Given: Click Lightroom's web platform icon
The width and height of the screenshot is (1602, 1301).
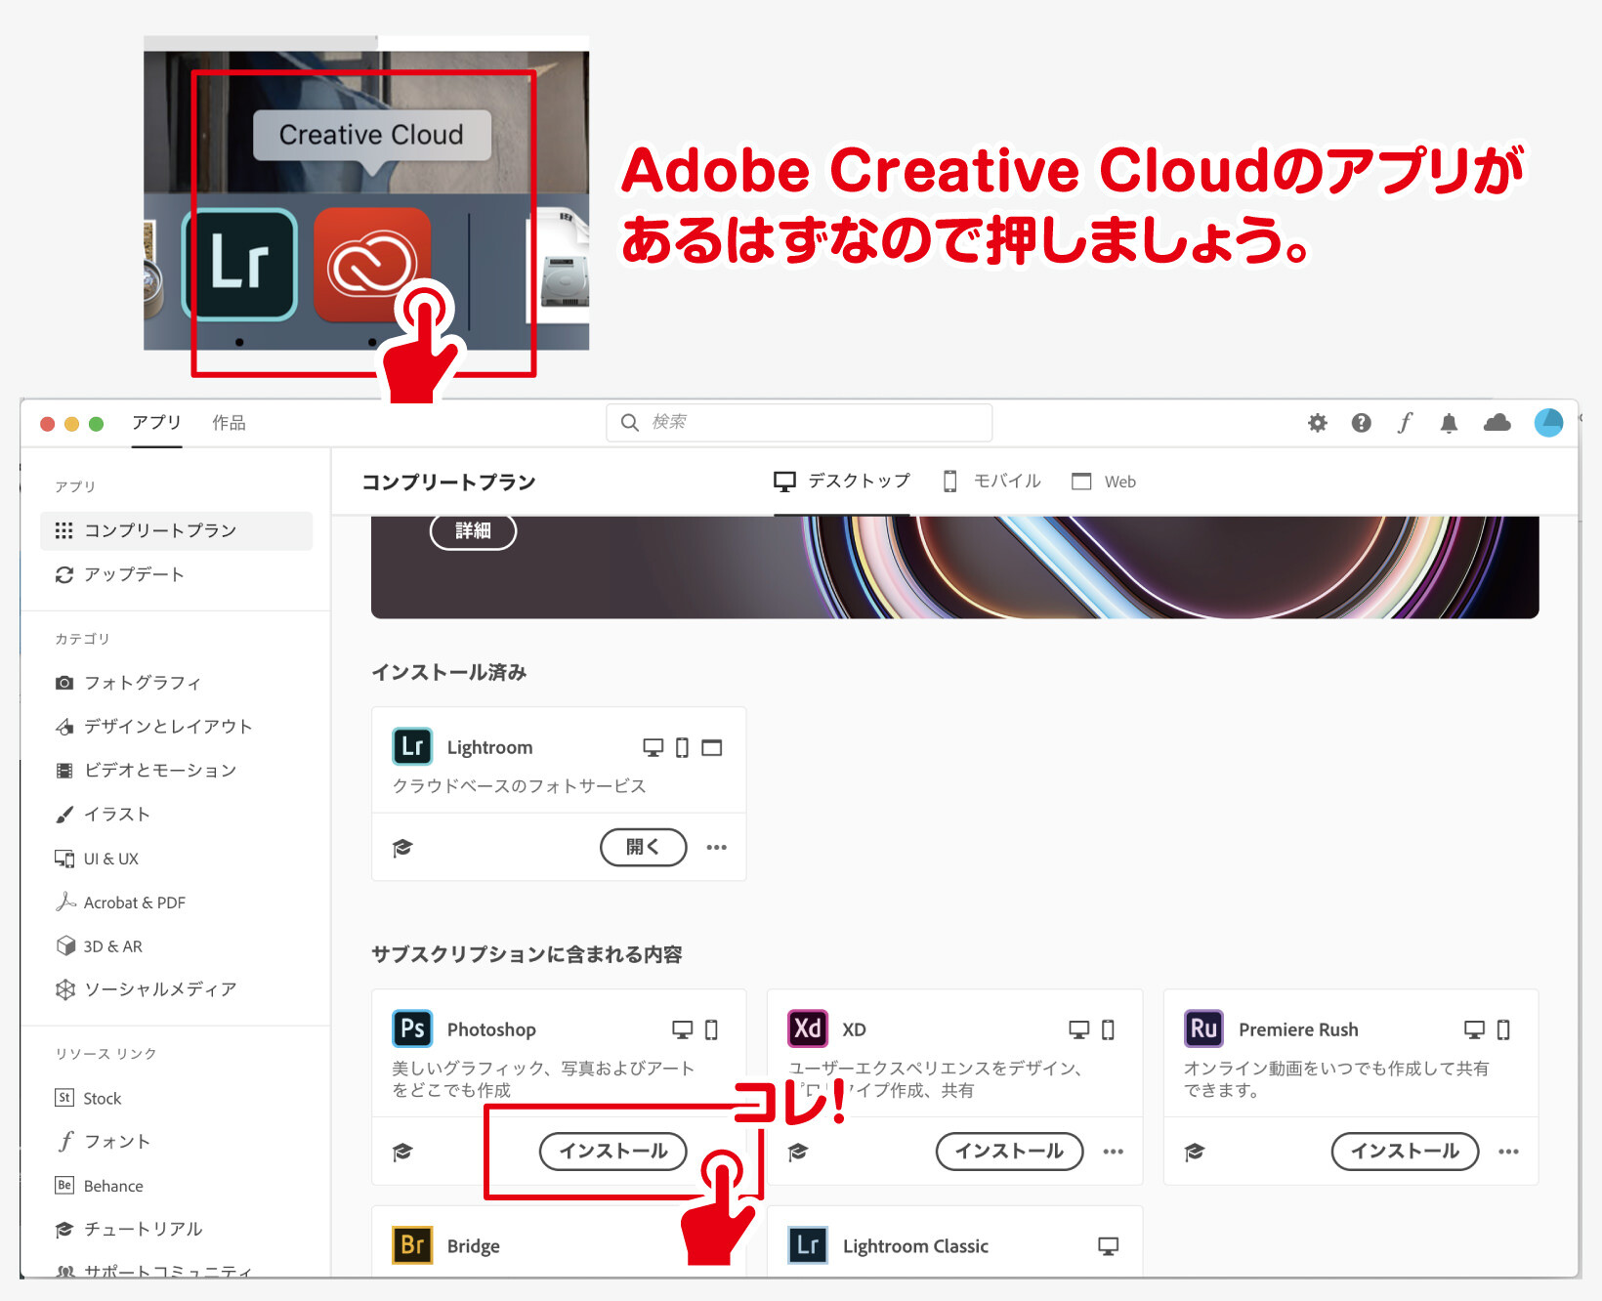Looking at the screenshot, I should point(712,748).
